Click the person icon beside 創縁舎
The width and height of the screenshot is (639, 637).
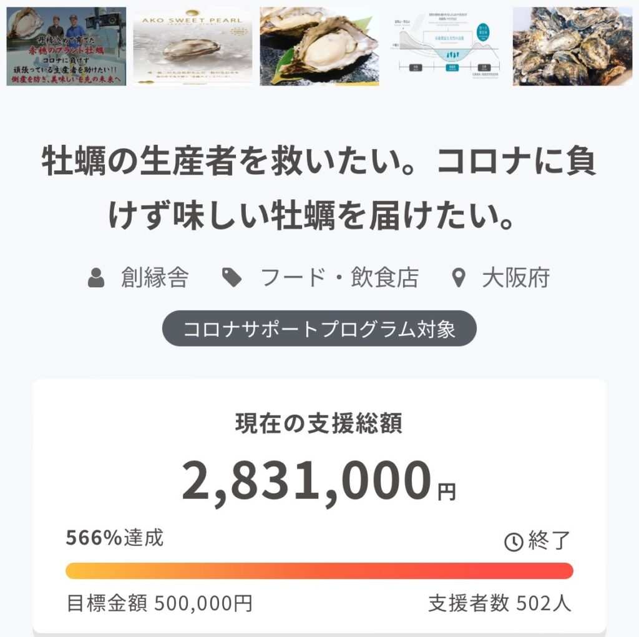coord(96,278)
